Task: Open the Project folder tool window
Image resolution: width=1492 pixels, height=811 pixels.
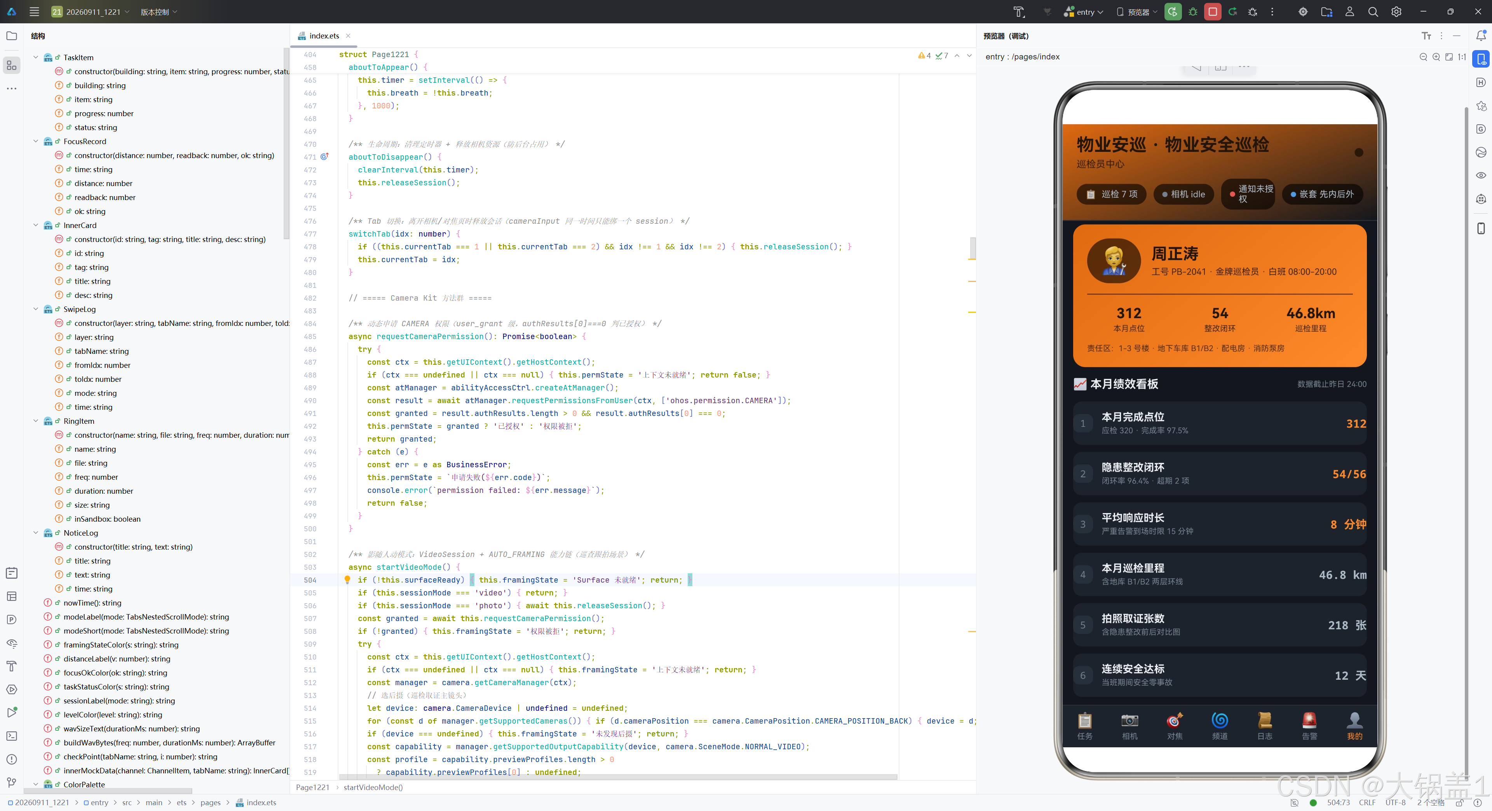Action: [x=12, y=36]
